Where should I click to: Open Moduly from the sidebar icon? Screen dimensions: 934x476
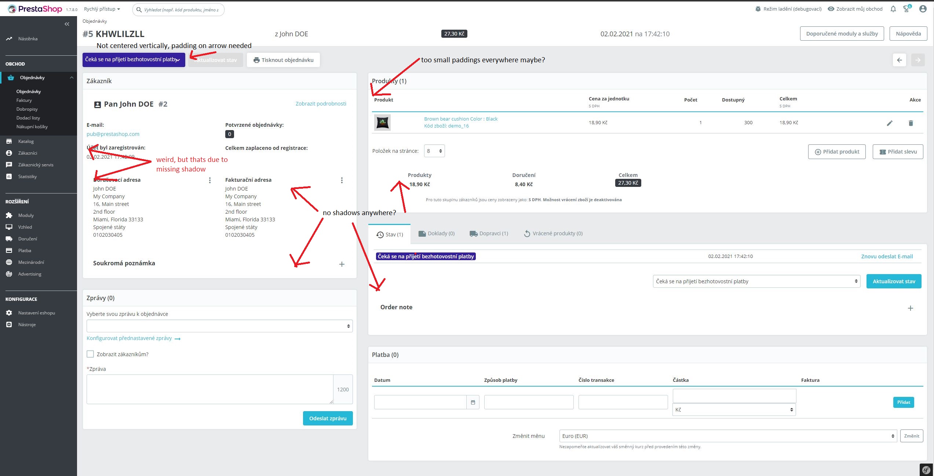tap(9, 215)
